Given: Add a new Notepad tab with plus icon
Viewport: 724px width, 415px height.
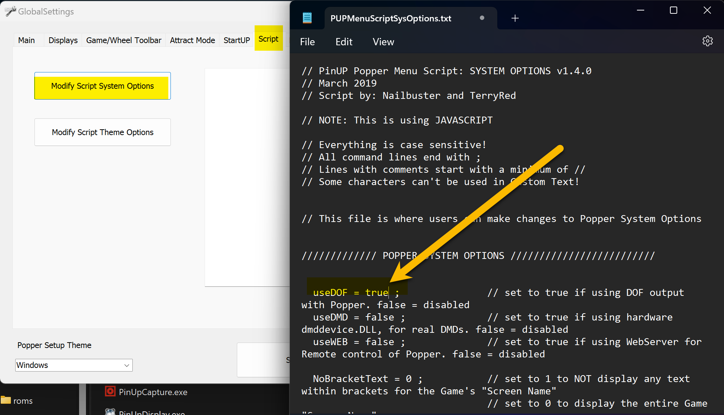Looking at the screenshot, I should [x=515, y=18].
